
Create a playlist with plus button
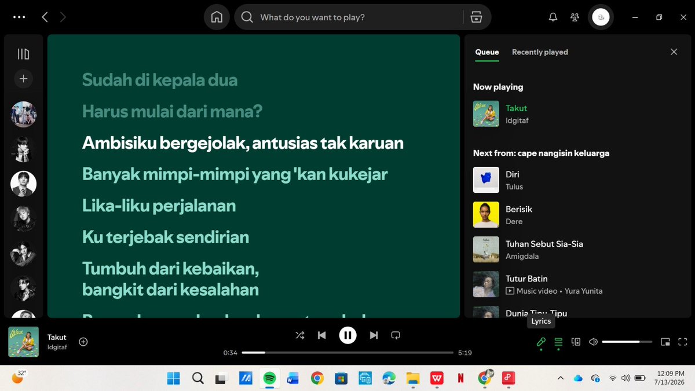[x=23, y=79]
